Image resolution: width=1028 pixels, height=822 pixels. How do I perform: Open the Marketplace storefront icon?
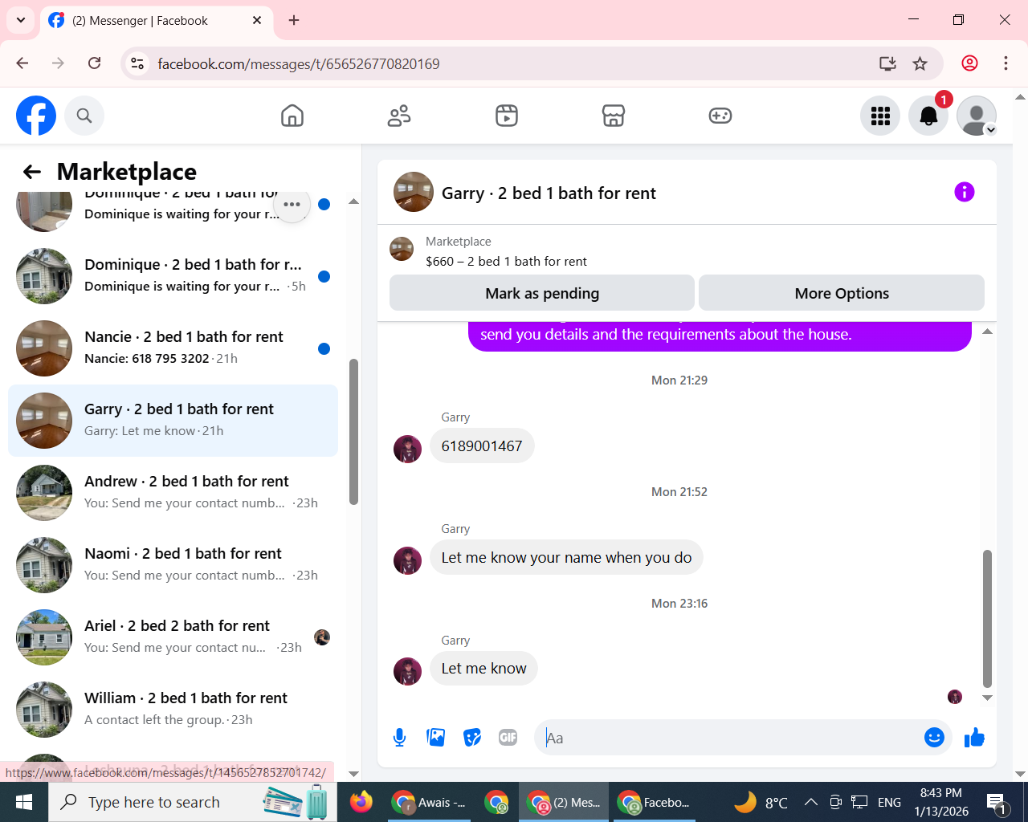(x=614, y=116)
